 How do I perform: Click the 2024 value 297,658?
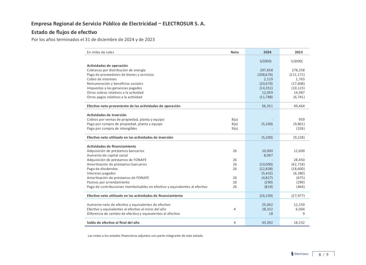(266, 70)
